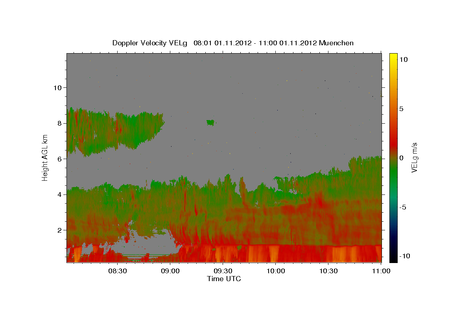Image resolution: width=472 pixels, height=315 pixels.
Task: Click the 09:30 time tick label
Action: click(223, 271)
